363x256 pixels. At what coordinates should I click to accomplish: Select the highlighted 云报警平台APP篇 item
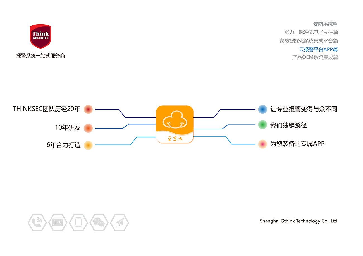pos(318,49)
